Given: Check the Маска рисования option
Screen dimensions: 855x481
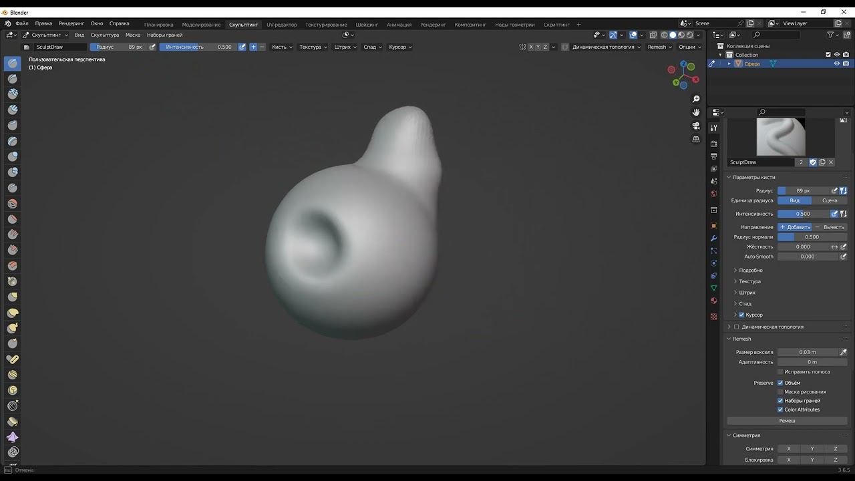Looking at the screenshot, I should coord(780,391).
